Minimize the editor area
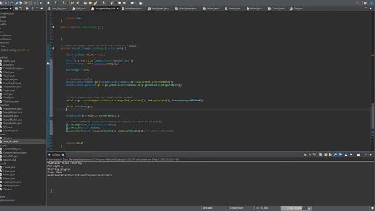The height and width of the screenshot is (211, 375). pos(366,8)
